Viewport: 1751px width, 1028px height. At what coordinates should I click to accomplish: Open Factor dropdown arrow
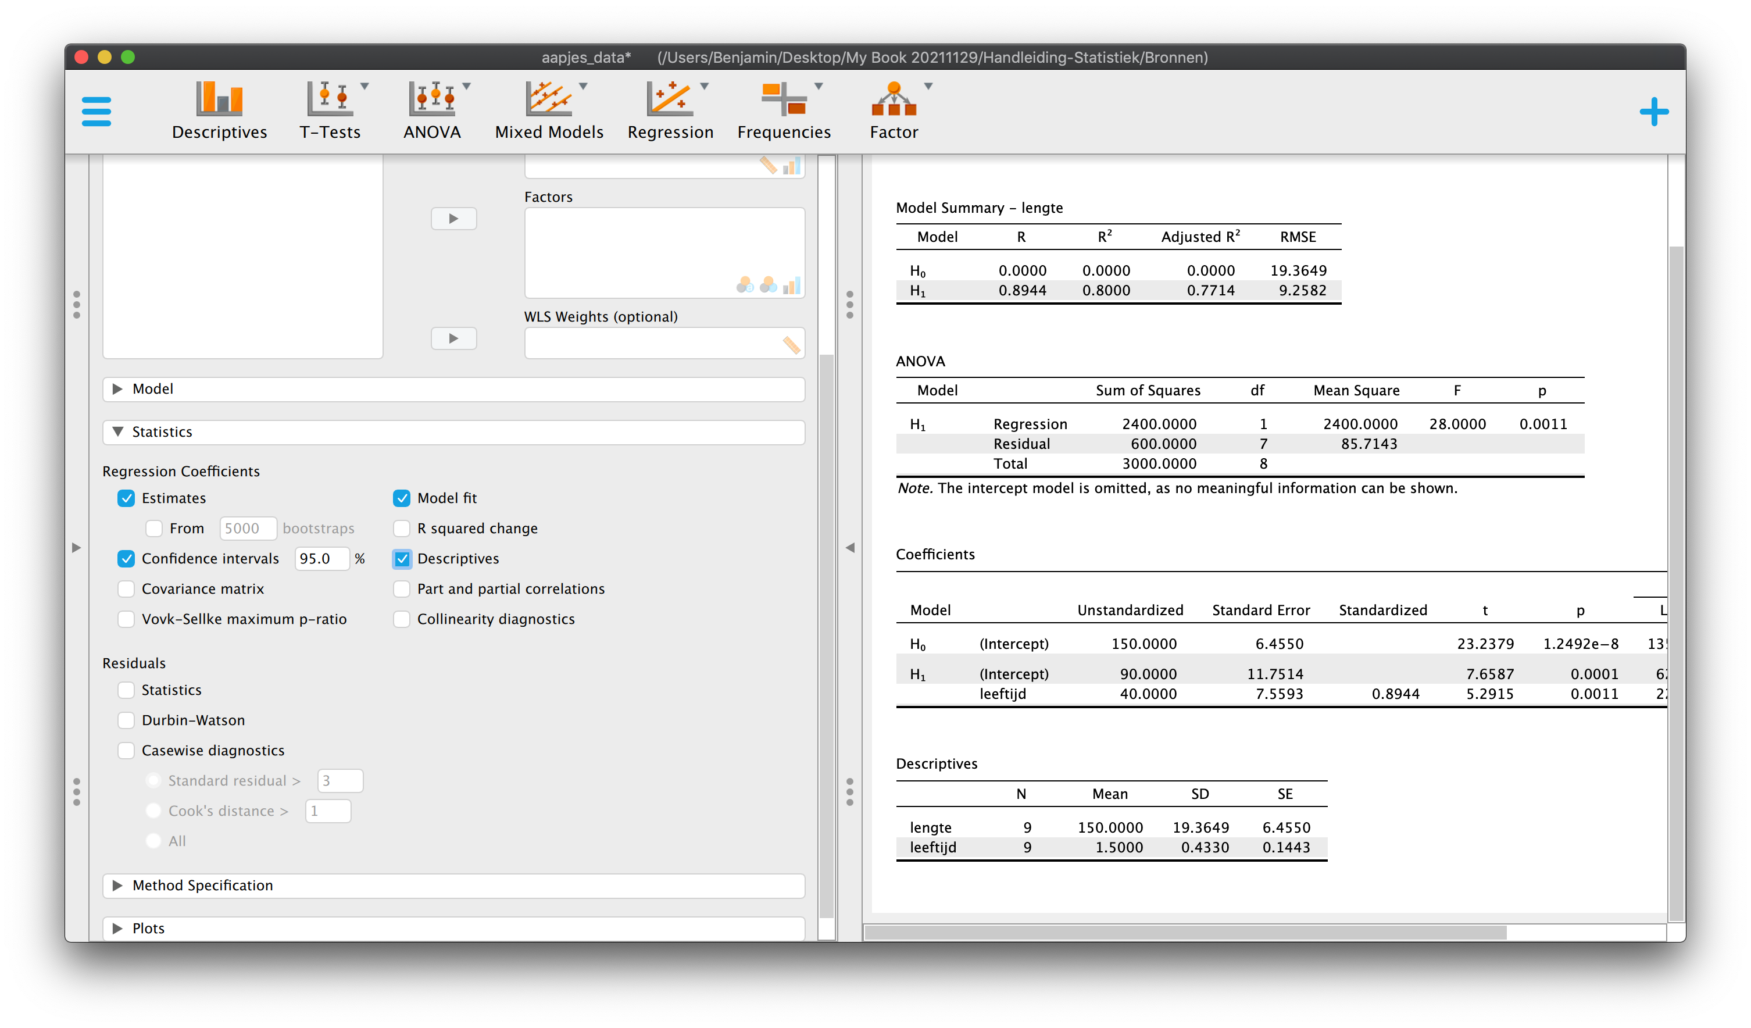pyautogui.click(x=928, y=87)
